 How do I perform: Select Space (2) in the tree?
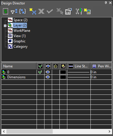(20, 20)
